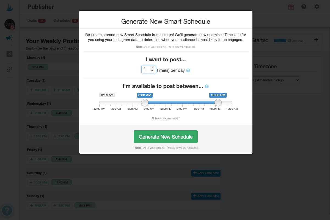Click the 8:00 AM slider start handle
This screenshot has height=220, width=330.
click(145, 103)
